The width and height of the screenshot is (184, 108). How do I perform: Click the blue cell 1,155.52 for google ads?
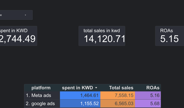click(x=80, y=103)
